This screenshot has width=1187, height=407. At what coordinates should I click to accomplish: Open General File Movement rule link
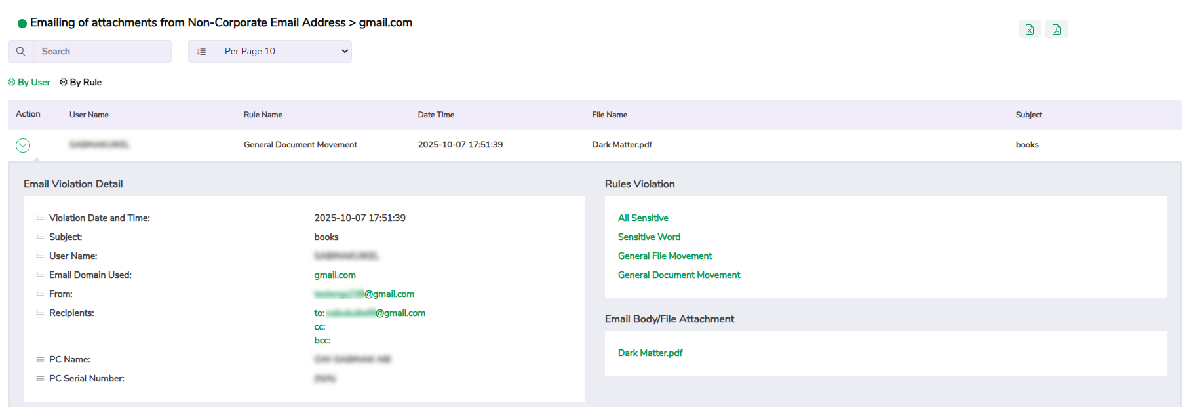665,256
